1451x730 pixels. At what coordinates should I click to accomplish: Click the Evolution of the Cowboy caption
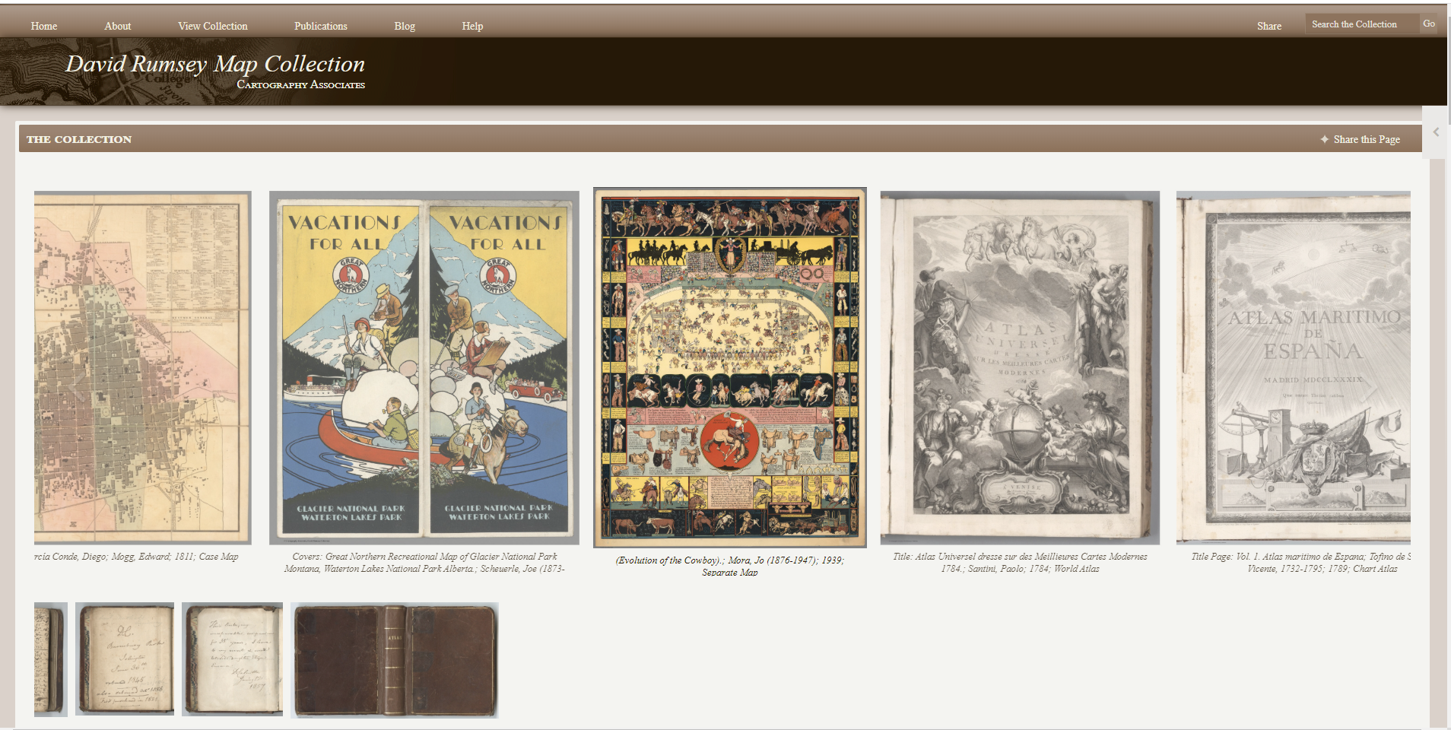point(730,566)
